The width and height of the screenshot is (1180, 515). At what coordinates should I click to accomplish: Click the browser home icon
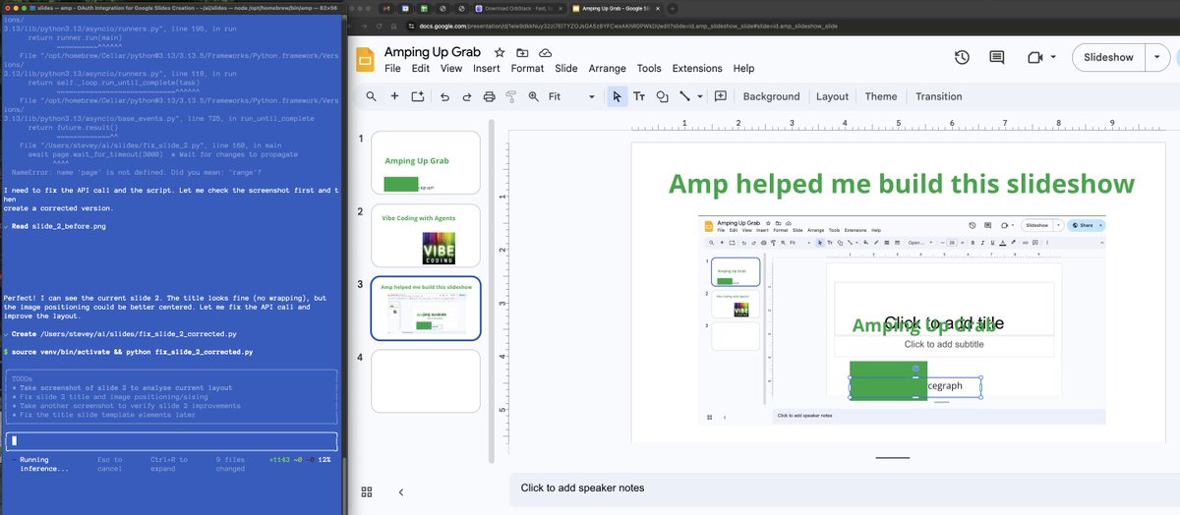[x=395, y=25]
